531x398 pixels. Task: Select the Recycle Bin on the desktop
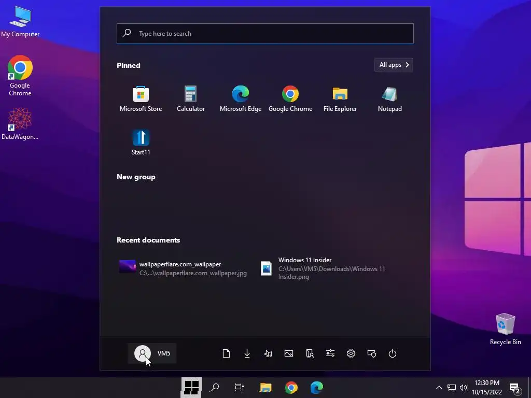505,329
